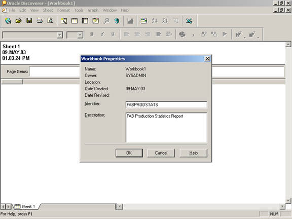This screenshot has width=292, height=219.
Task: Expand the Background color picker arrow
Action: point(259,38)
